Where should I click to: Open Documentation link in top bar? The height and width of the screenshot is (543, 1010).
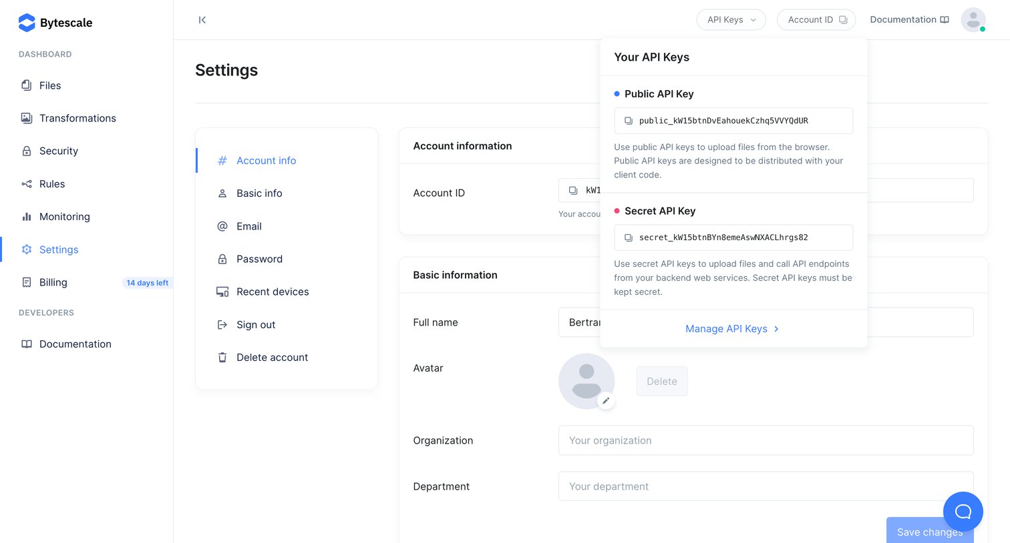tap(909, 20)
